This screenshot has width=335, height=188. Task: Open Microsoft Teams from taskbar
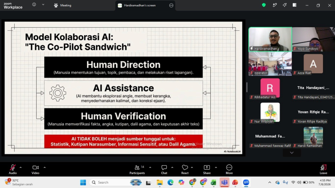(x=224, y=183)
